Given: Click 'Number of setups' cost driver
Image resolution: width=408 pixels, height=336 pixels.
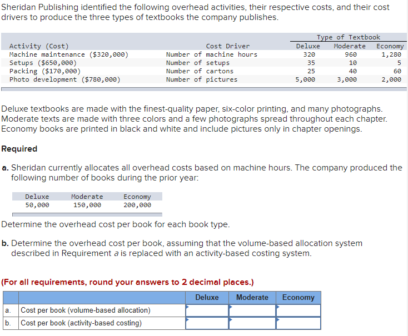Looking at the screenshot, I should (x=198, y=63).
